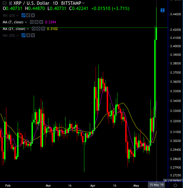Collapse the indicator legend with minus box
Viewport: 183px width, 188px height.
pyautogui.click(x=4, y=3)
